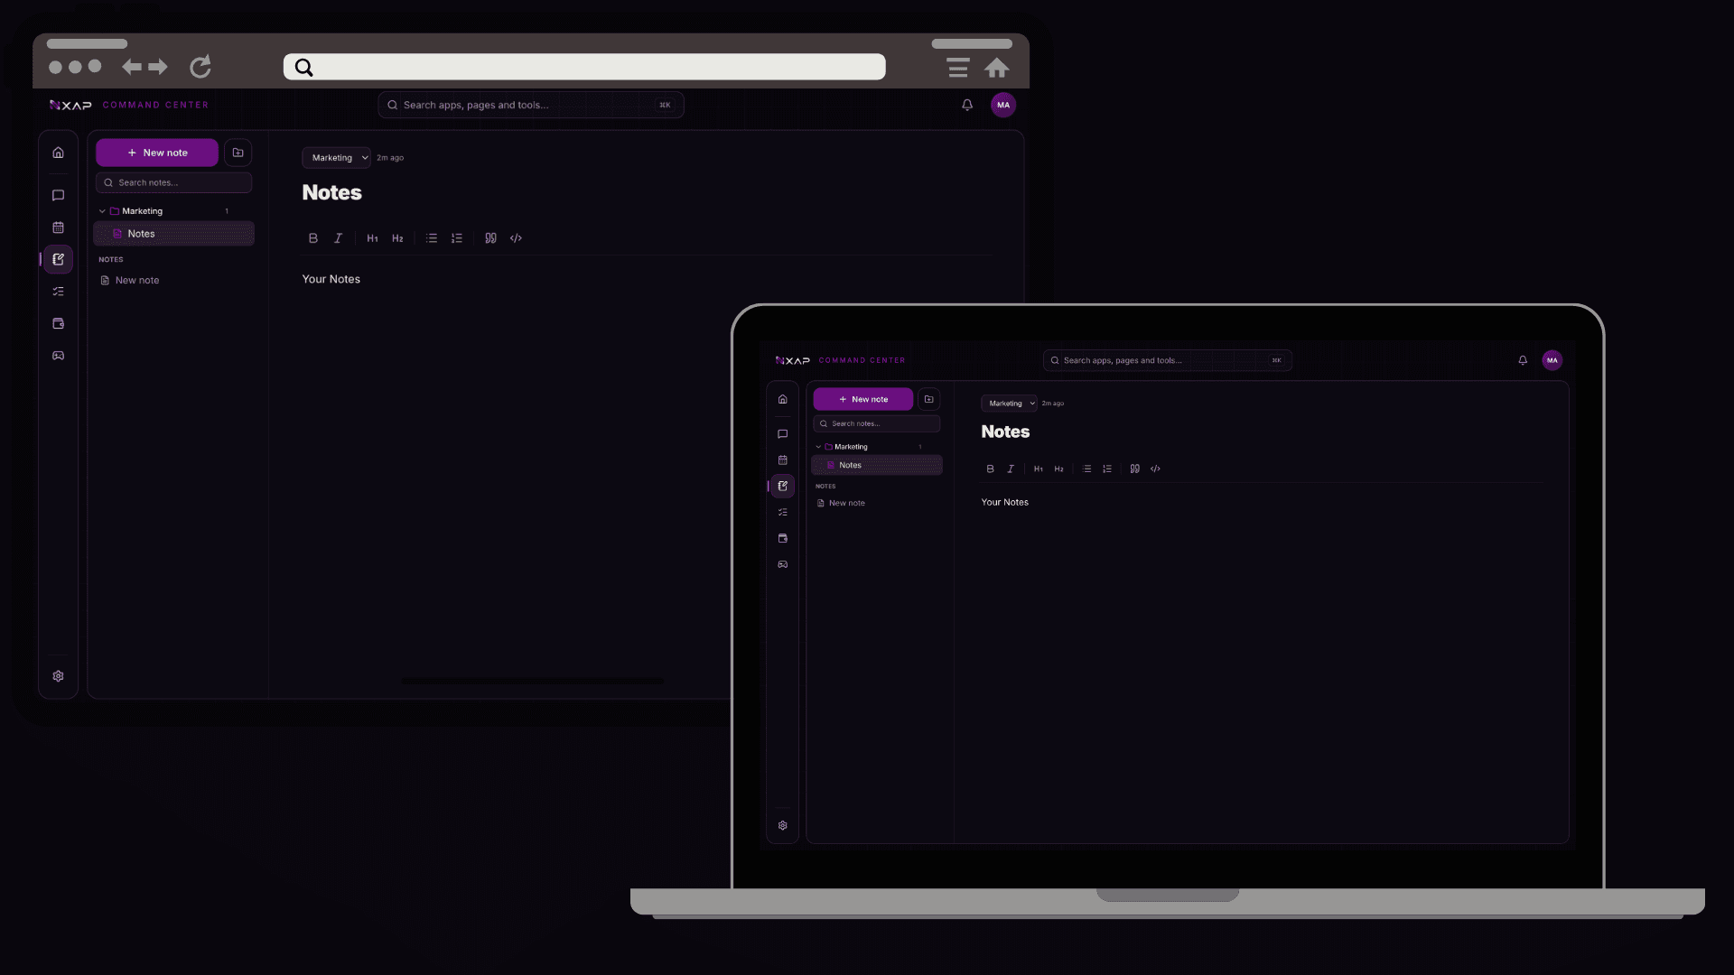Viewport: 1734px width, 975px height.
Task: Focus 'Search apps, pages and tools' in browser window
Action: (x=531, y=105)
